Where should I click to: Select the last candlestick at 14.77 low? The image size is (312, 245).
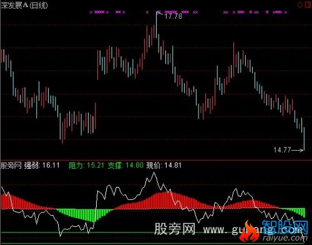(304, 139)
